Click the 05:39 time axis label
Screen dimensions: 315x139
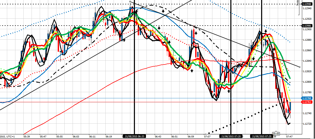pos(27,137)
